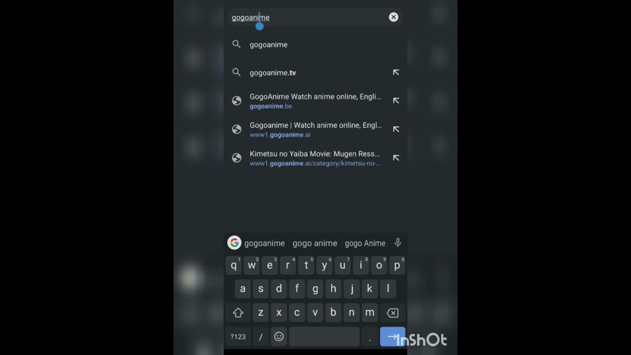Select the first gogoanime search suggestion
The image size is (631, 355).
[315, 44]
